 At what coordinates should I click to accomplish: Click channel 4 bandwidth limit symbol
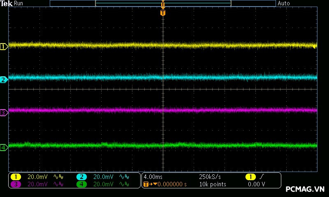(x=123, y=184)
